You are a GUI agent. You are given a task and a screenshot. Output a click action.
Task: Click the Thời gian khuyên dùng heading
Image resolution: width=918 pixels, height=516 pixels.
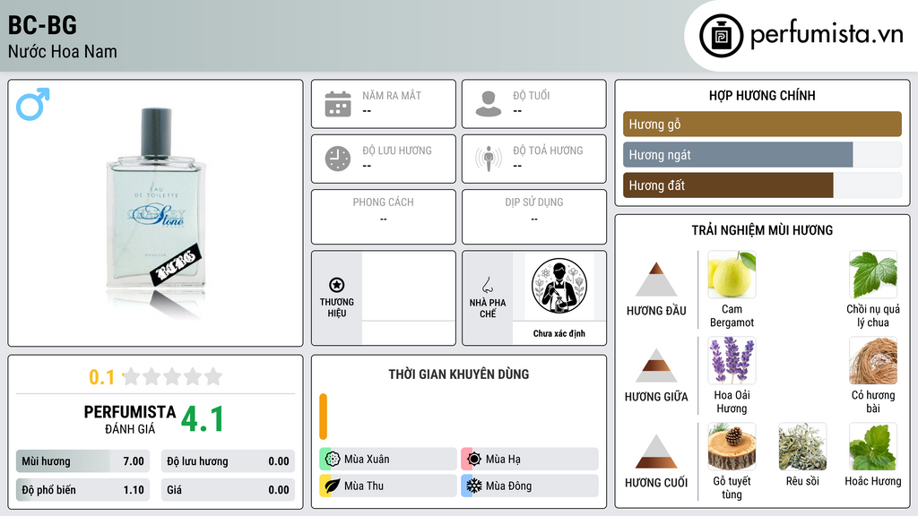pos(459,374)
